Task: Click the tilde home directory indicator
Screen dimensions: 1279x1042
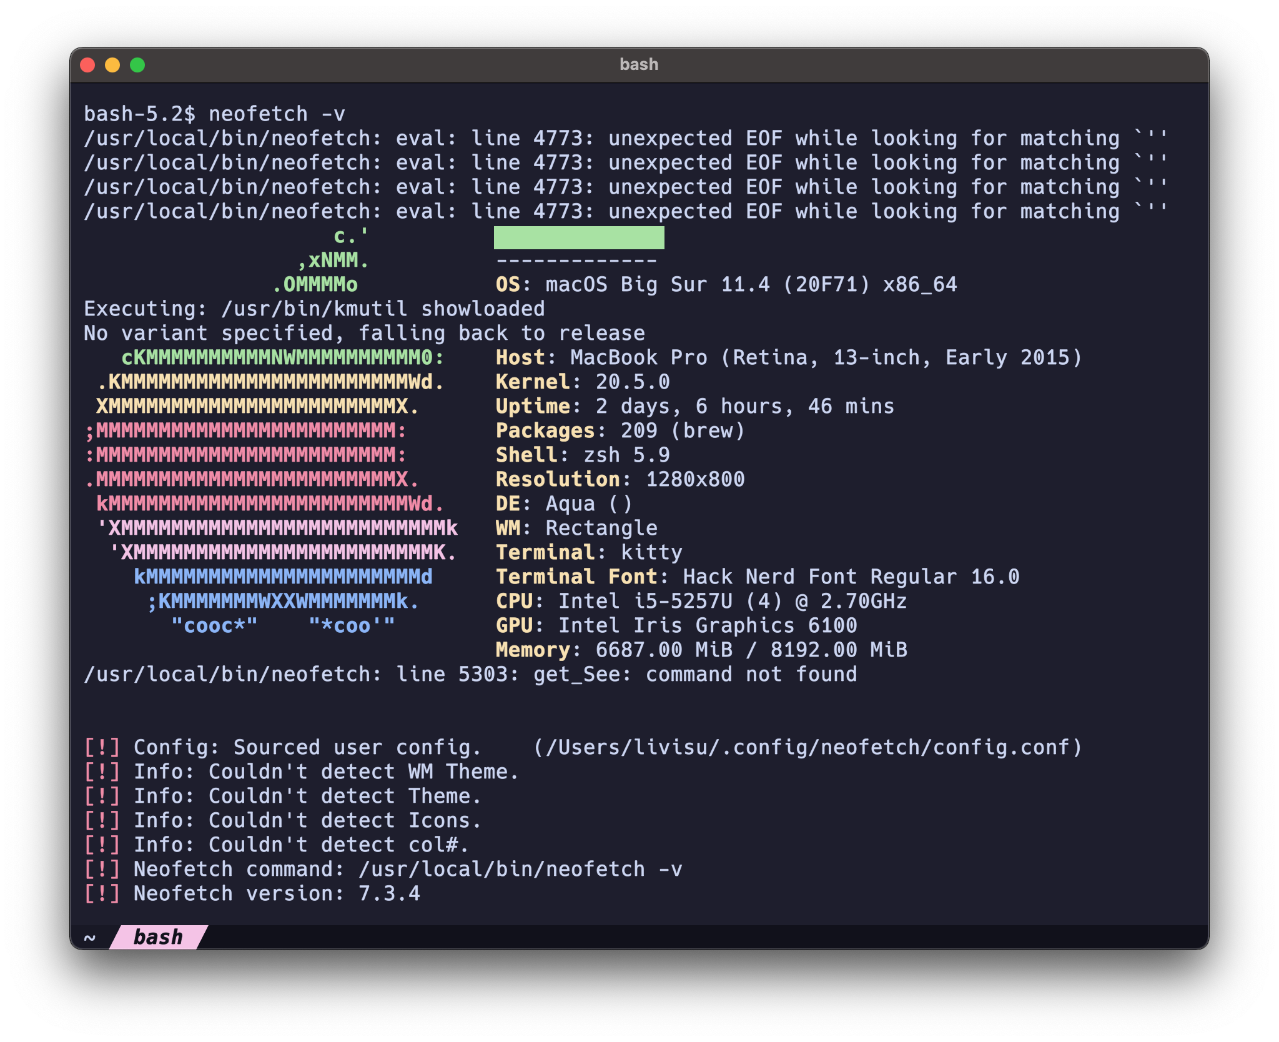Action: (x=89, y=937)
